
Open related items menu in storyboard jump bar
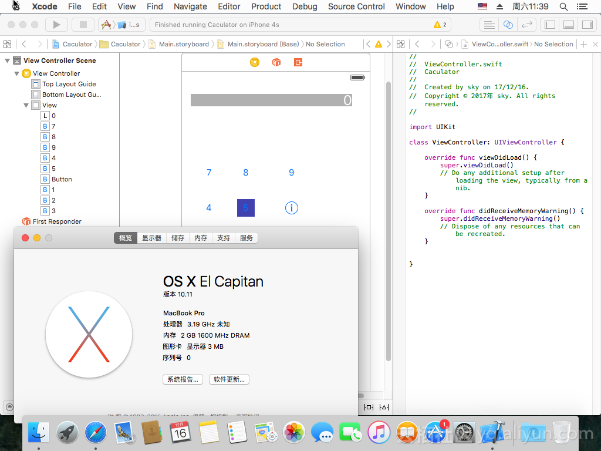pyautogui.click(x=7, y=44)
